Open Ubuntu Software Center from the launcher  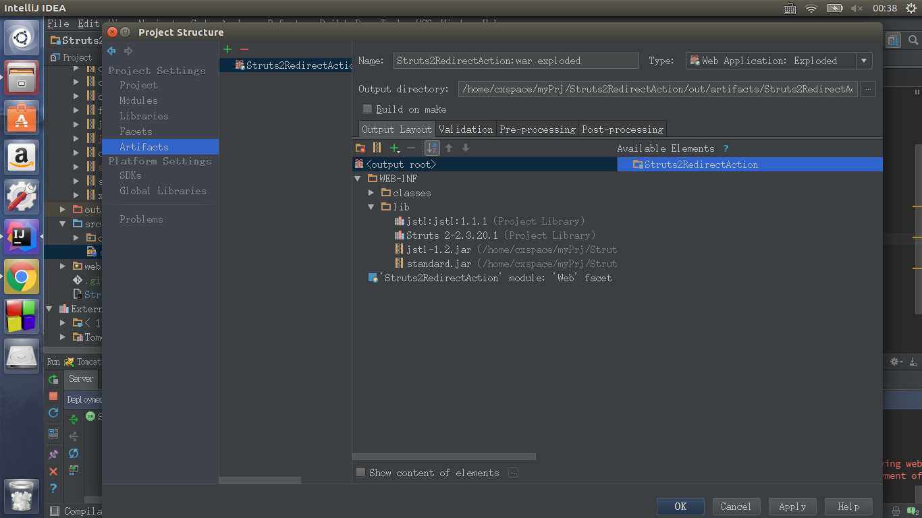coord(22,116)
